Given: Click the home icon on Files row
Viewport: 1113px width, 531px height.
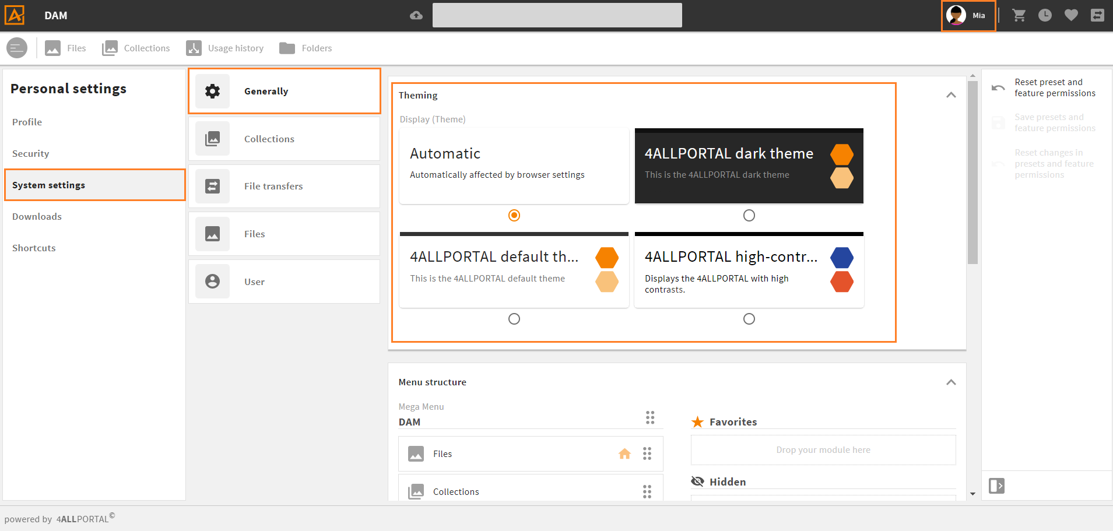Looking at the screenshot, I should (624, 453).
